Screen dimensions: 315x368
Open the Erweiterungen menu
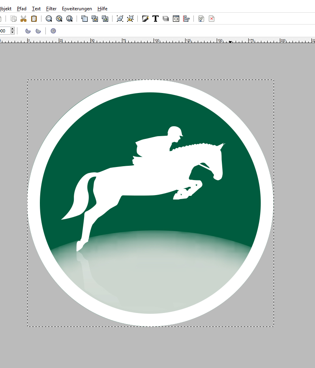pos(77,8)
